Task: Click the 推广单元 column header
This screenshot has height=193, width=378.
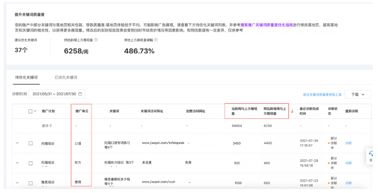Action: (82, 111)
